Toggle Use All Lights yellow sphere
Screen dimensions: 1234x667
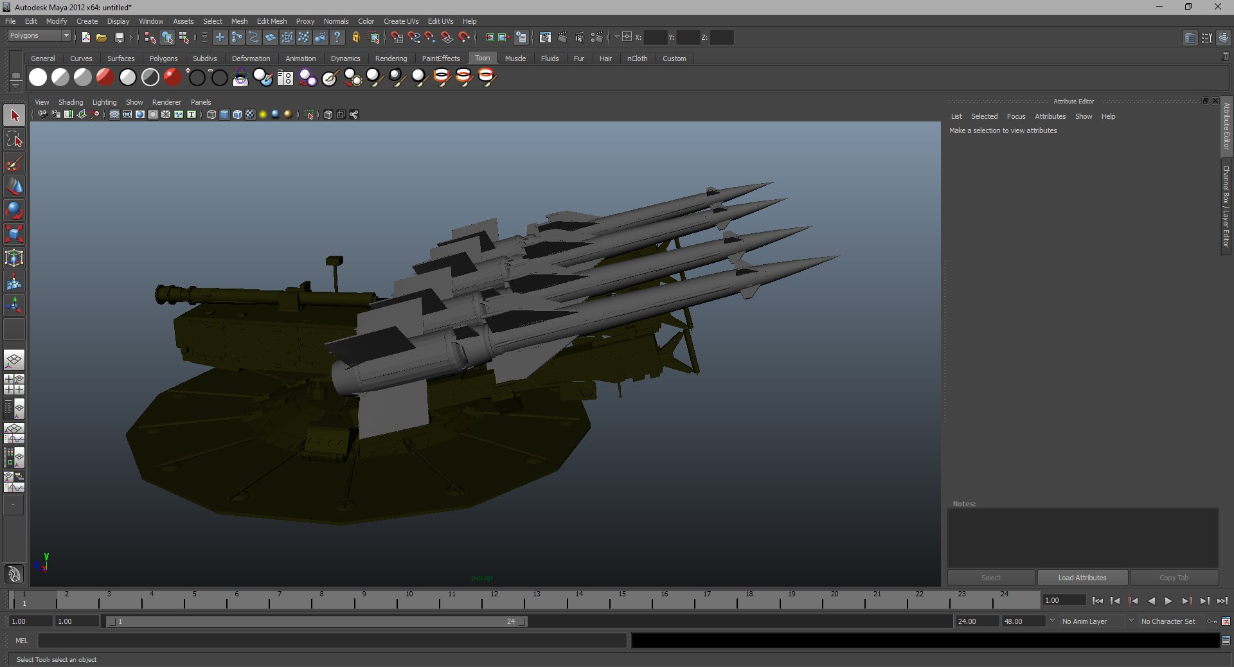coord(263,115)
